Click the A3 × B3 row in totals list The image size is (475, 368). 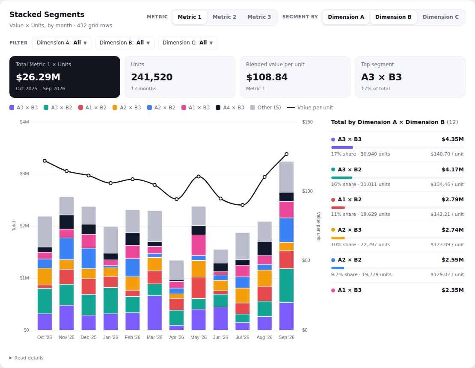[398, 147]
